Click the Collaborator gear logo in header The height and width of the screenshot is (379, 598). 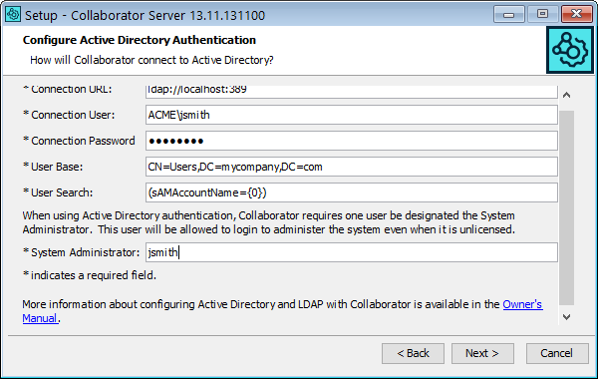[x=570, y=50]
